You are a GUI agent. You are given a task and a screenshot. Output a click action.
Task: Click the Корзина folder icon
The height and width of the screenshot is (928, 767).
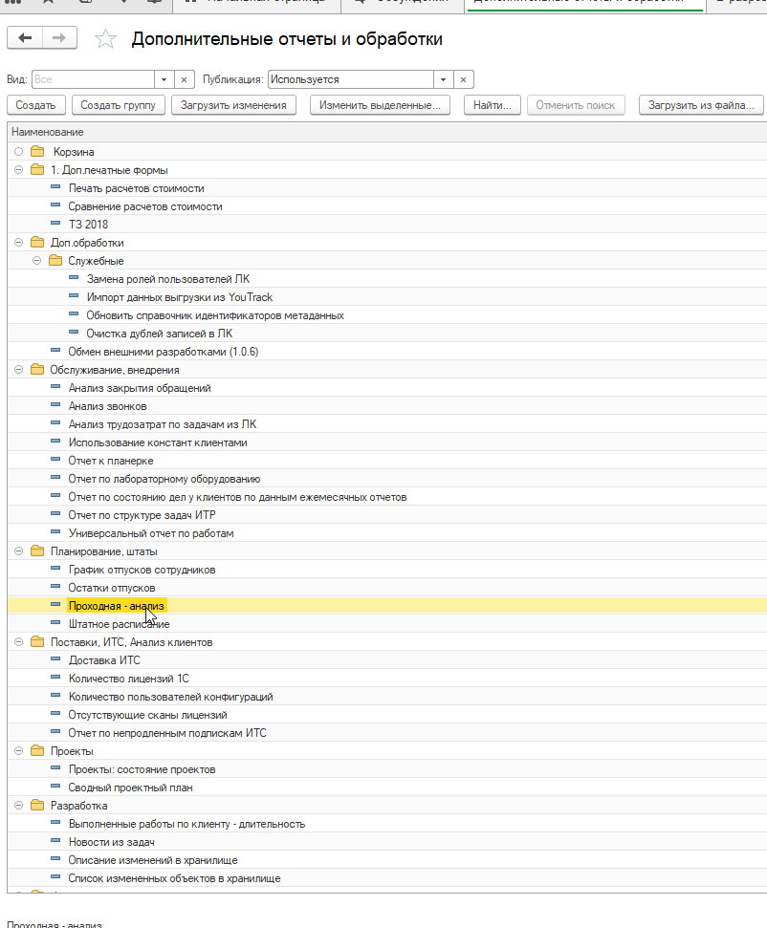point(37,152)
